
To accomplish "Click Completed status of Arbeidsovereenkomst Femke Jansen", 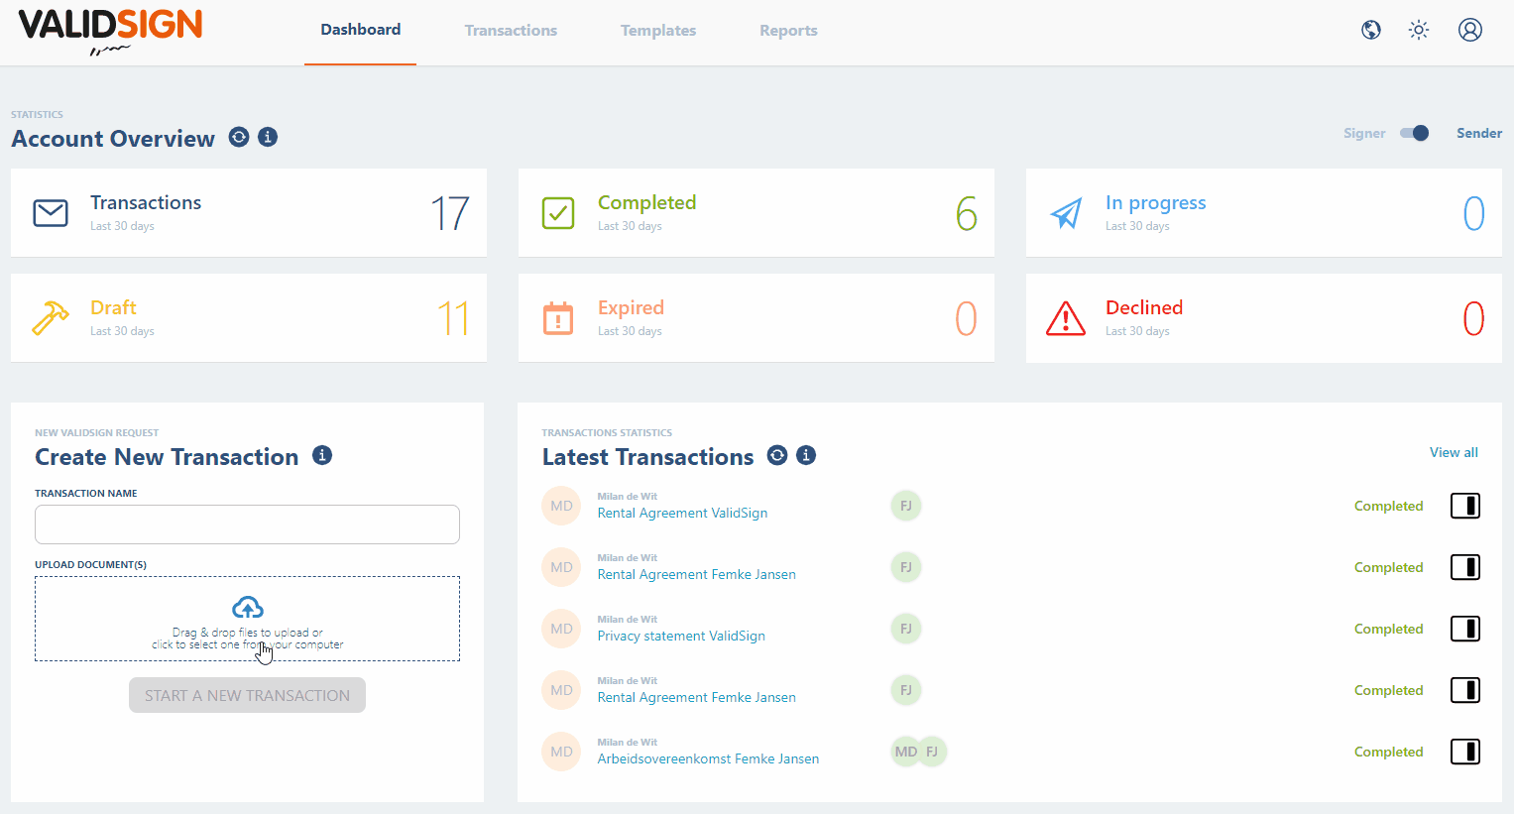I will 1388,752.
